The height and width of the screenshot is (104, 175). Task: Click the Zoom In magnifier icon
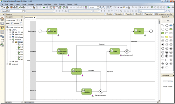point(101,7)
